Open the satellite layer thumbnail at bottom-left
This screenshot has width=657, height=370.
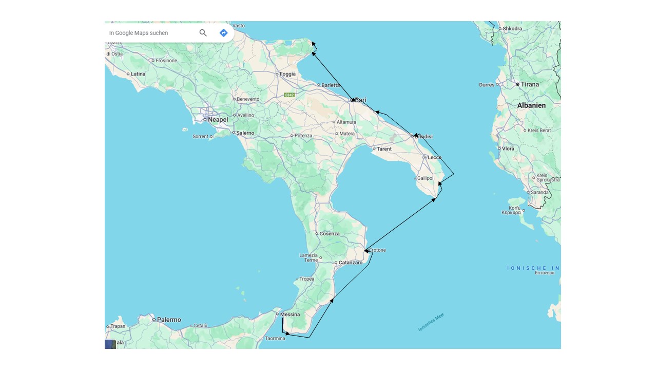tap(110, 344)
